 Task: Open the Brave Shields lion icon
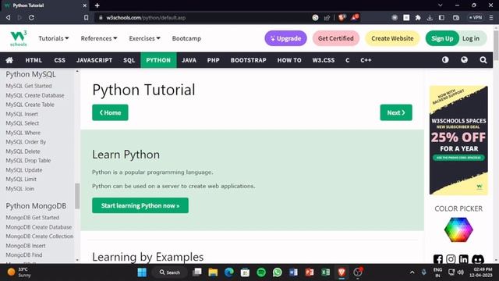click(x=342, y=17)
